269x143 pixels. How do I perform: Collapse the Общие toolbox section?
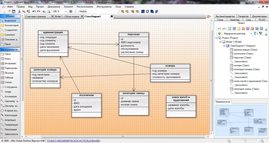tap(10, 16)
